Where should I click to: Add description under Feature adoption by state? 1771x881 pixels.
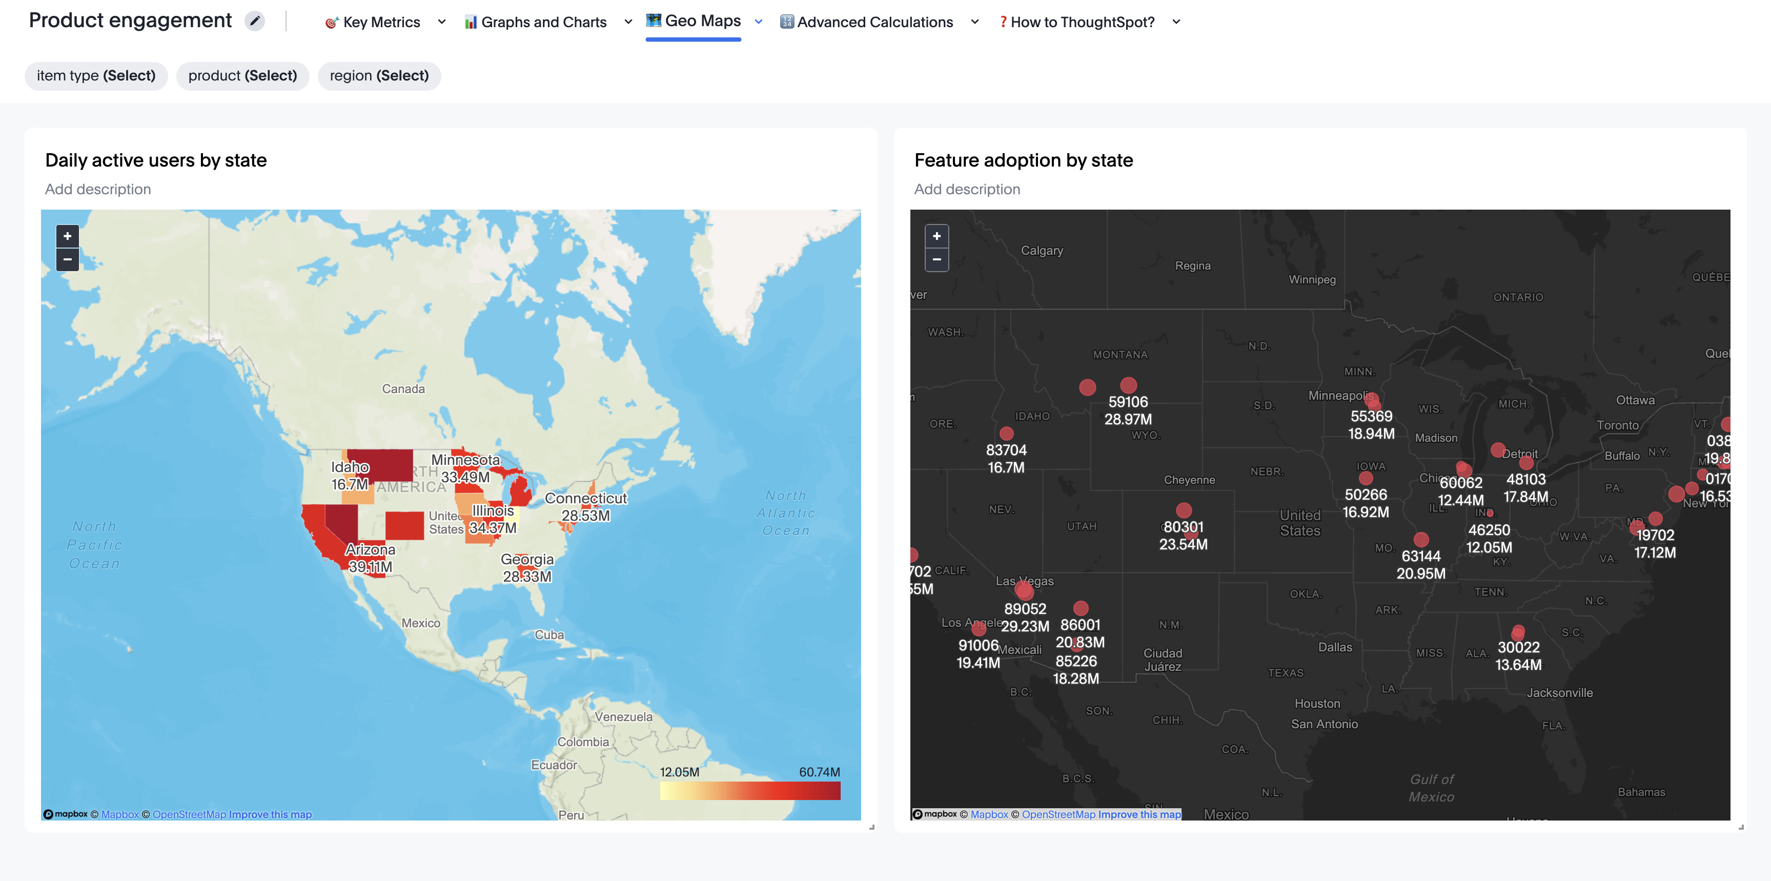(x=967, y=189)
